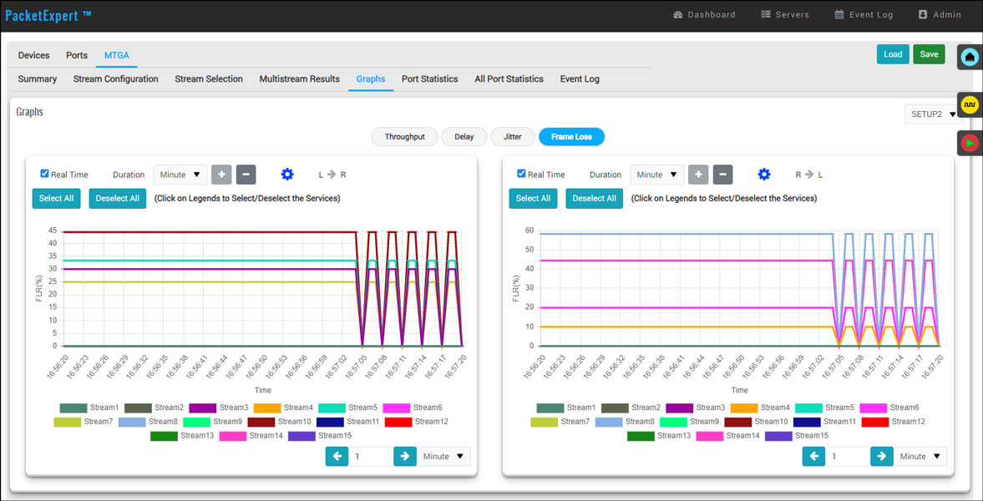Open Servers from top navigation
The image size is (983, 501).
(785, 14)
